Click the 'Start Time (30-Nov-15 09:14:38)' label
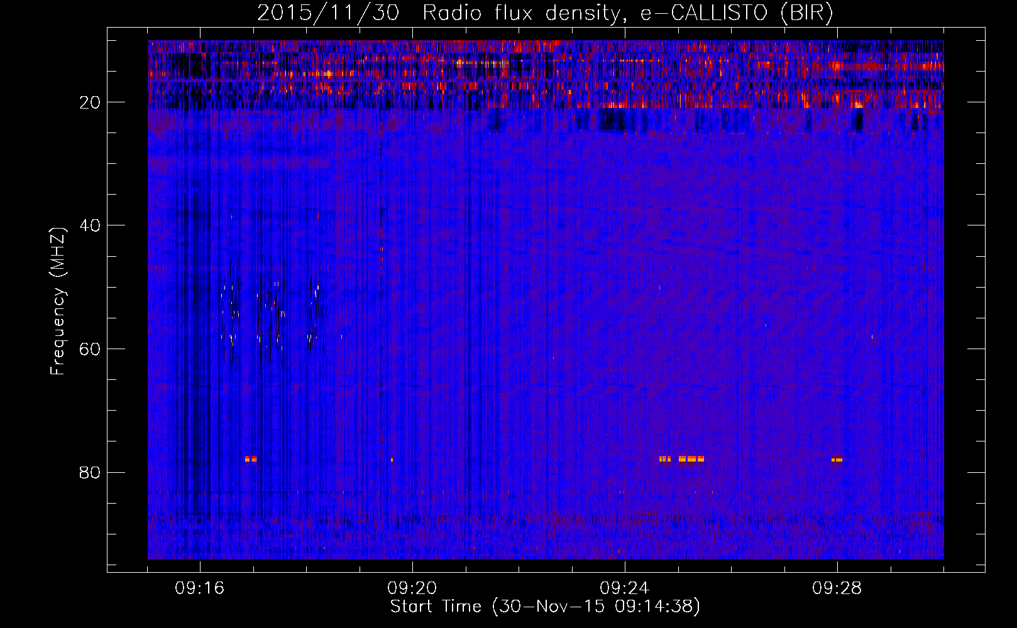The image size is (1017, 628). 545,607
